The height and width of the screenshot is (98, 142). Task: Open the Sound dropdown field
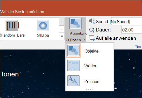pyautogui.click(x=127, y=21)
